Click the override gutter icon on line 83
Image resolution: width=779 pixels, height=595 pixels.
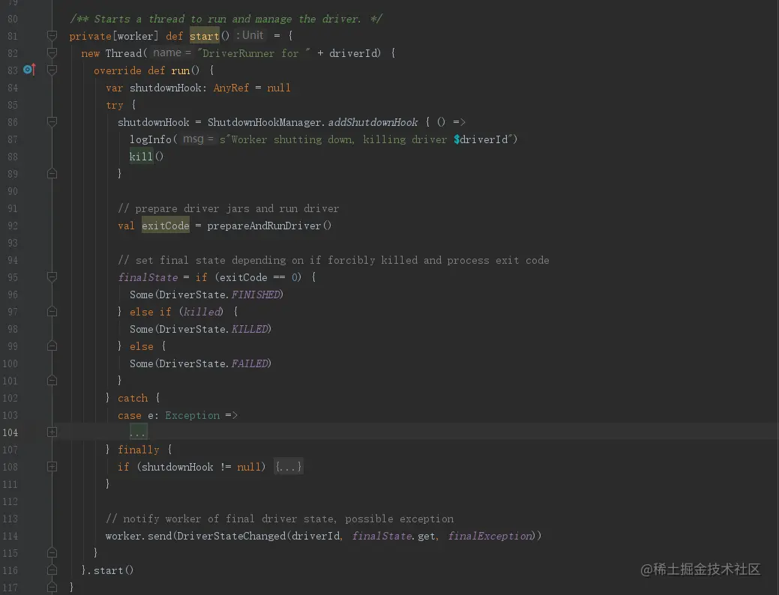(29, 70)
